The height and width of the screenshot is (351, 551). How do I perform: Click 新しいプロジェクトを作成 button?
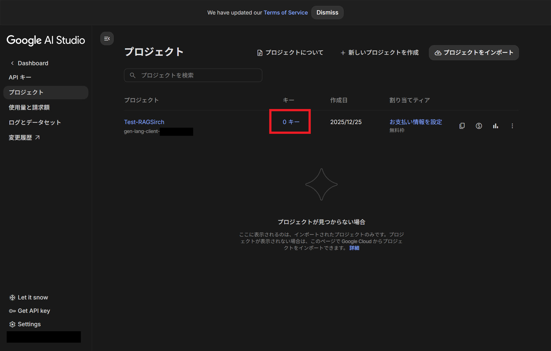click(380, 53)
